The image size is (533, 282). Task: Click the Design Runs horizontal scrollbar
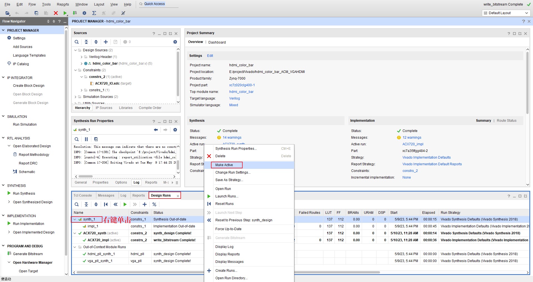click(228, 272)
